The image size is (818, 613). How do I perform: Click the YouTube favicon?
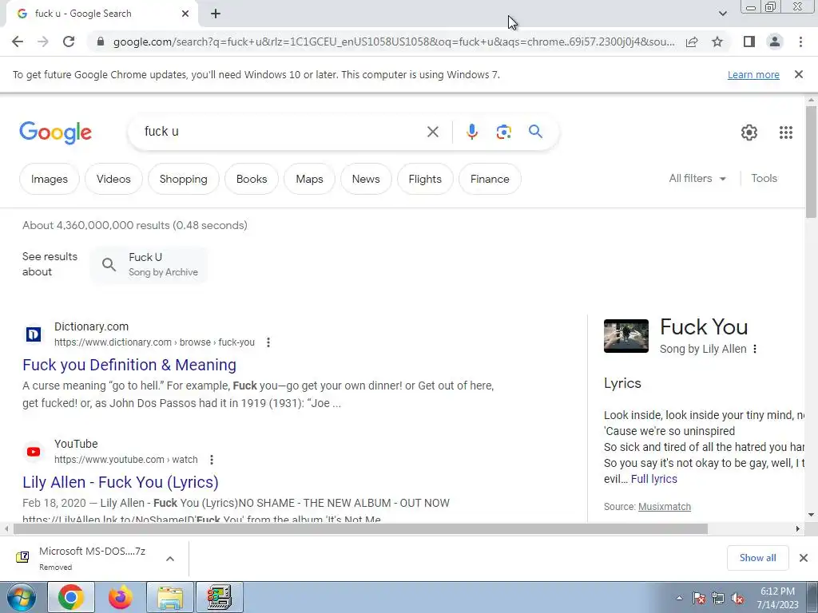click(34, 452)
